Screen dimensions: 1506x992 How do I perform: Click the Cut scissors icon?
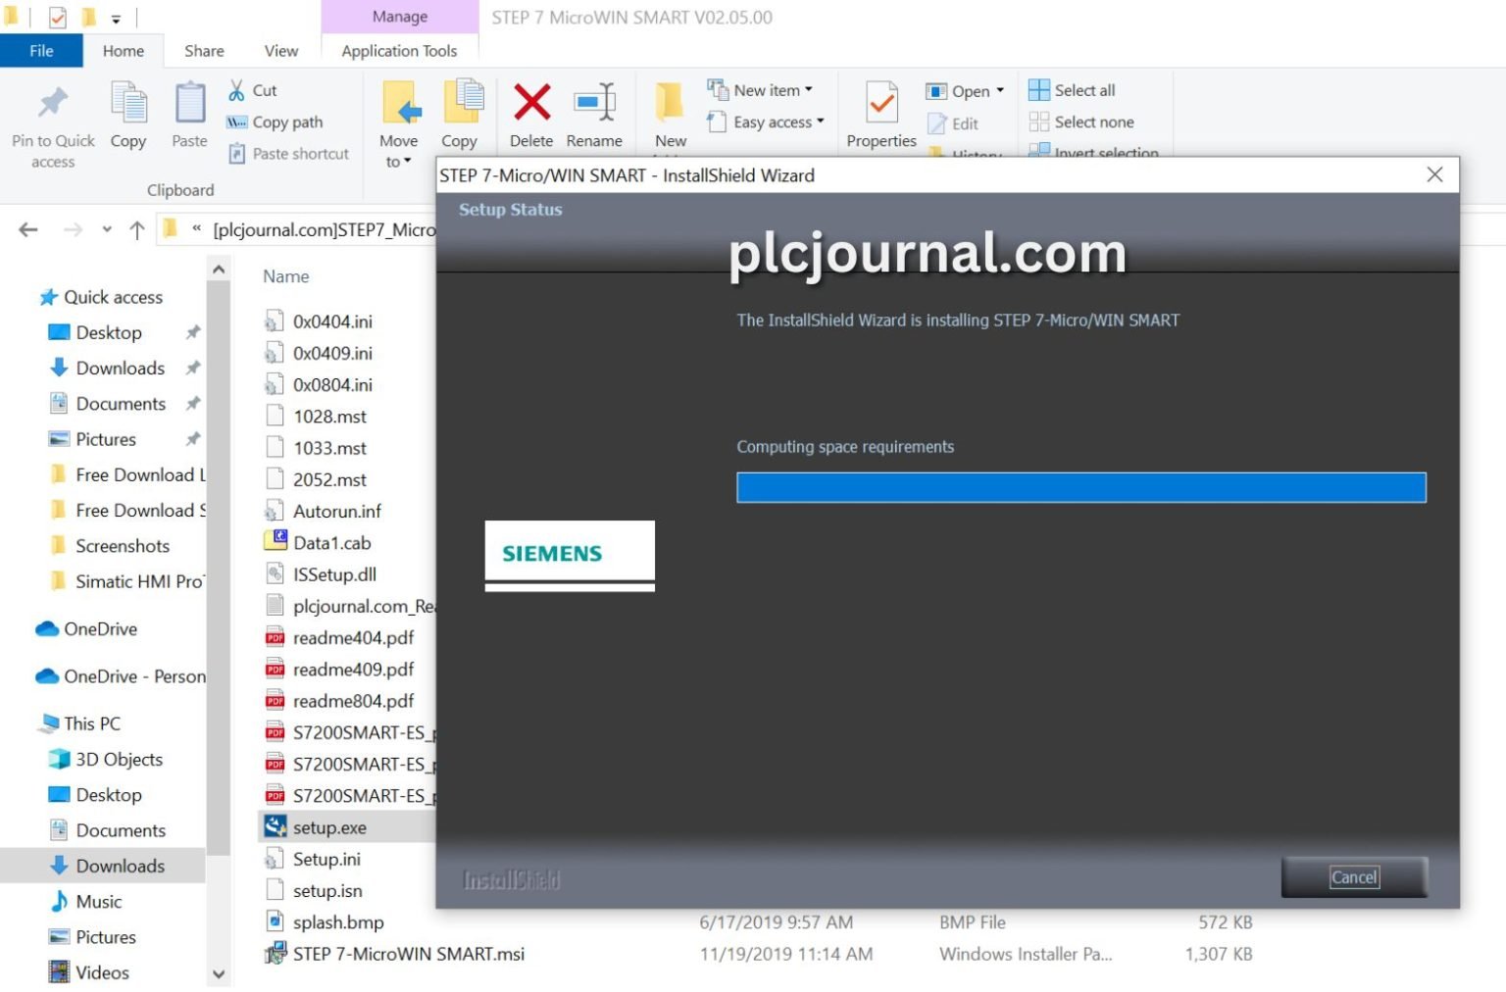[237, 90]
